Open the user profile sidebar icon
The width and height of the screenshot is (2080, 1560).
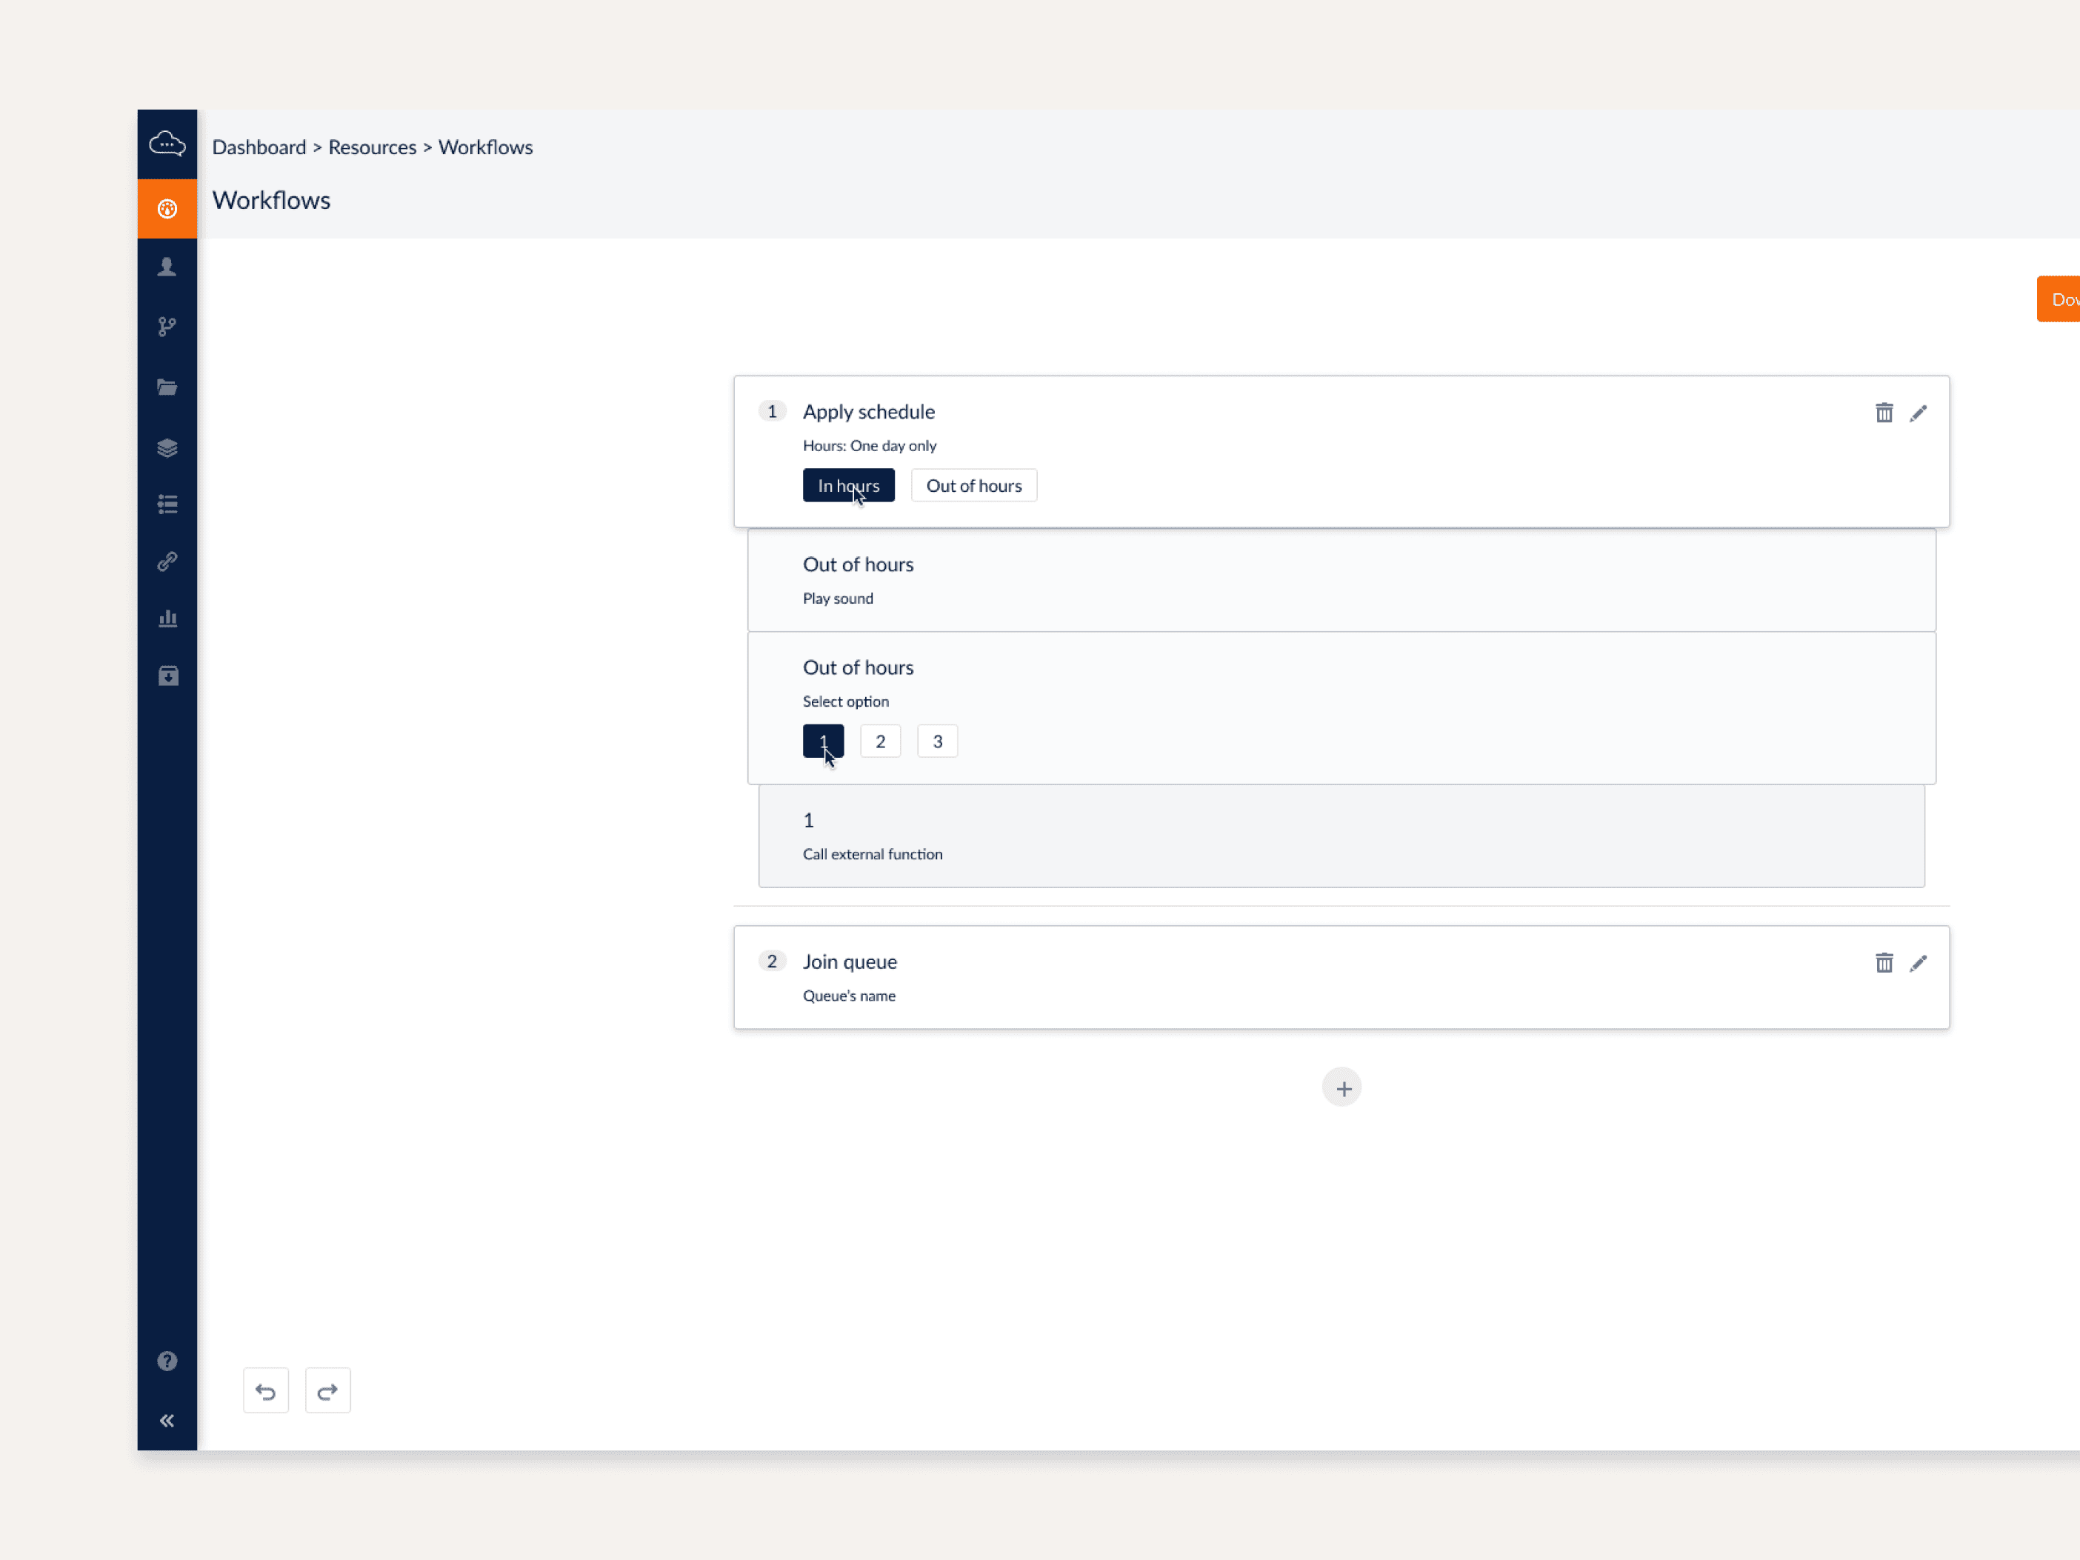point(167,268)
